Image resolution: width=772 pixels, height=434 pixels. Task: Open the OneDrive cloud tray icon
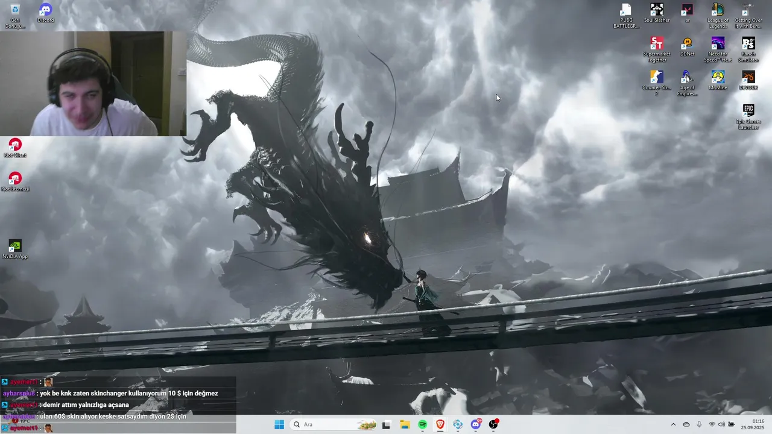point(686,424)
